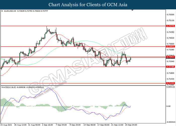Click the 23 Aug 2021 date label
Image resolution: width=176 pixels, height=126 pixels.
point(6,125)
